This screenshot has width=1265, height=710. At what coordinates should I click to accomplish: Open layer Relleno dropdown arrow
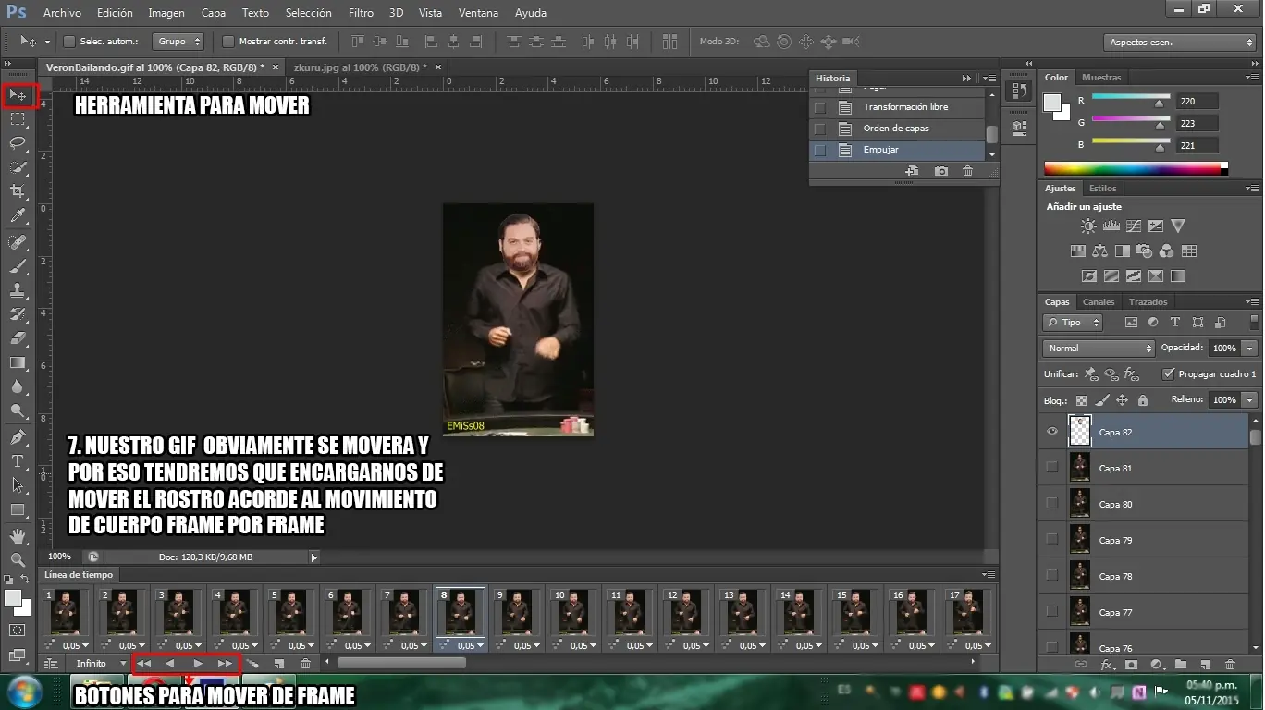(x=1250, y=400)
